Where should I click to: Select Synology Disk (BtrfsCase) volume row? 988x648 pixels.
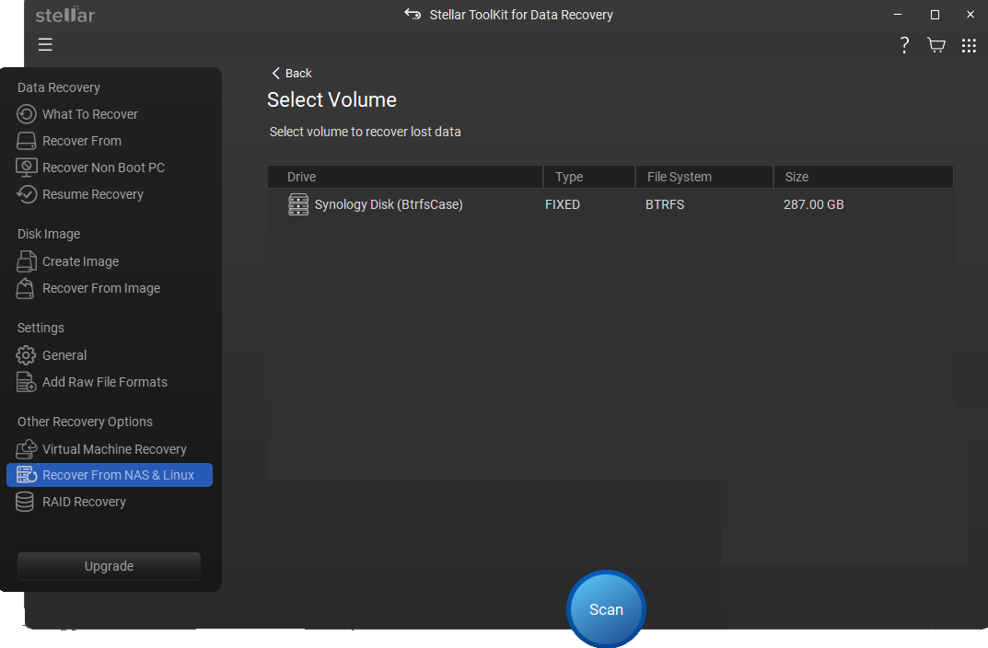tap(389, 204)
